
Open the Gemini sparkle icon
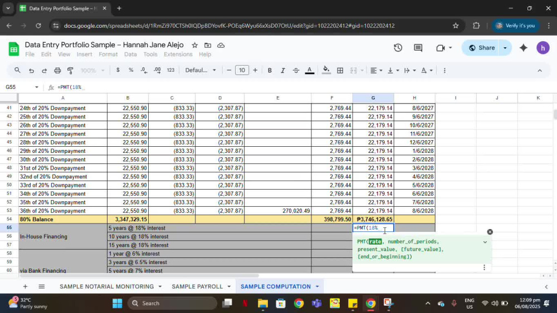tap(523, 48)
